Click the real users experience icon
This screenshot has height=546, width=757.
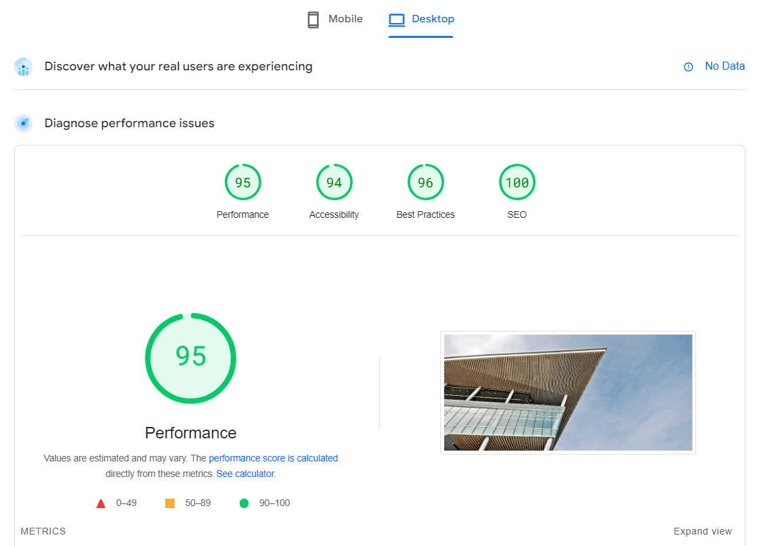pos(24,67)
